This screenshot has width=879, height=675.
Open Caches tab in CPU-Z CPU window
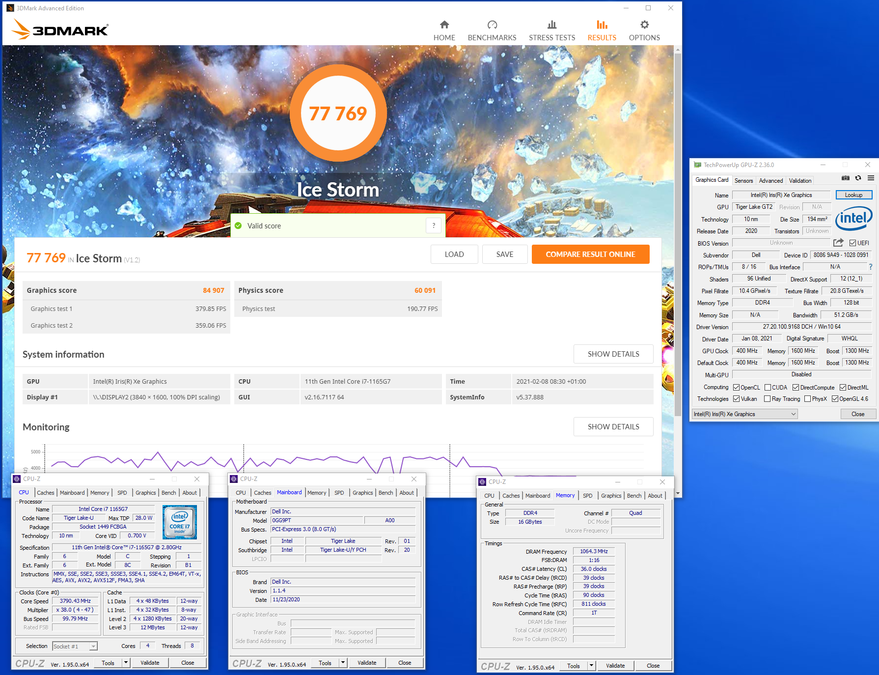[46, 493]
